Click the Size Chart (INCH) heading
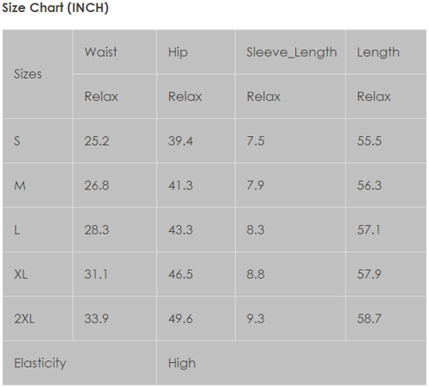 (x=55, y=8)
